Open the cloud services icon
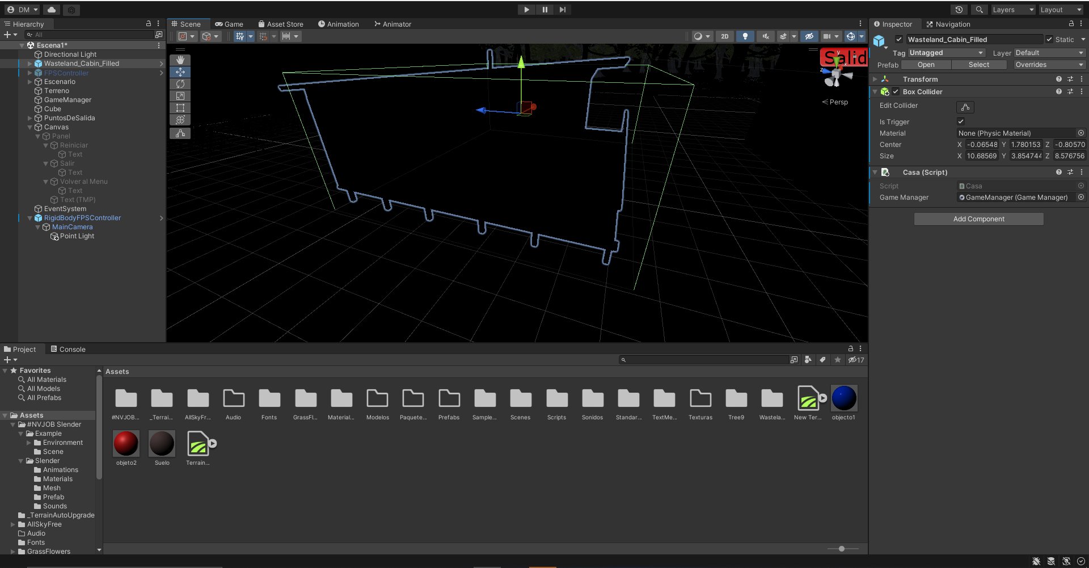This screenshot has width=1089, height=568. (x=52, y=10)
